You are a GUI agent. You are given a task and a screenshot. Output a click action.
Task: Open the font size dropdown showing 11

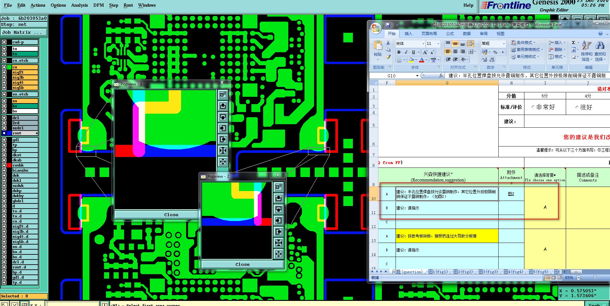(438, 44)
